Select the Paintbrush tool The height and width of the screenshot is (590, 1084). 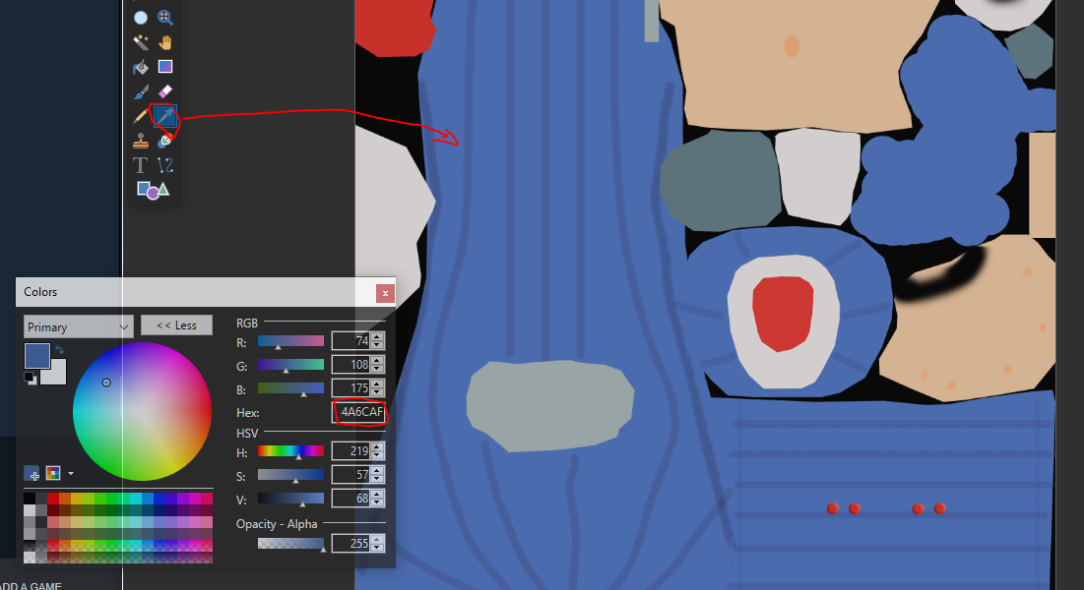pyautogui.click(x=141, y=91)
